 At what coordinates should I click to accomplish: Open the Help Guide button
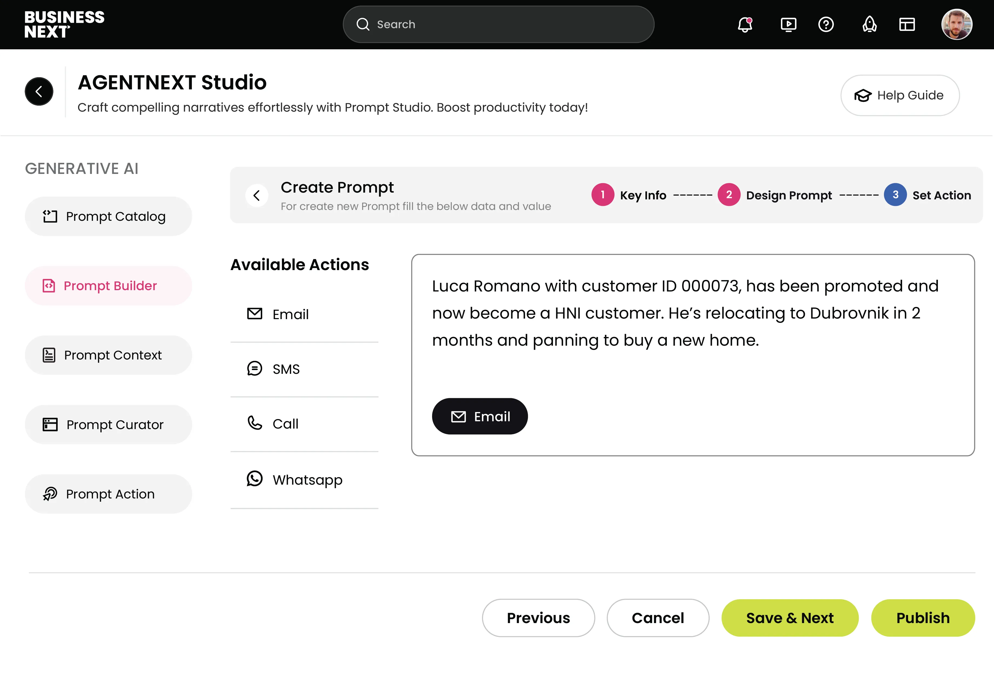coord(900,96)
